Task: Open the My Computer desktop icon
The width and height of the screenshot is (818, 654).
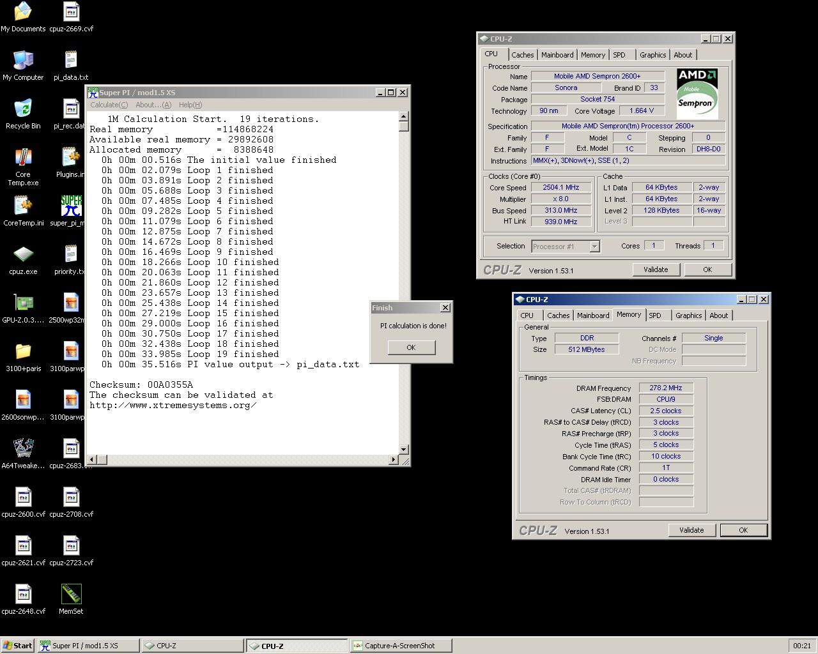Action: click(23, 66)
